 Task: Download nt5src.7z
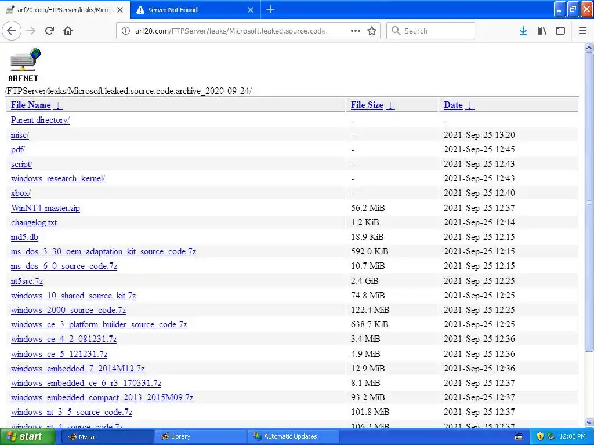[x=27, y=281]
